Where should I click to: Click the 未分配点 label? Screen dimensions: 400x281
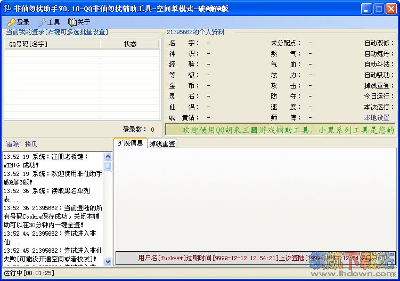(x=285, y=43)
